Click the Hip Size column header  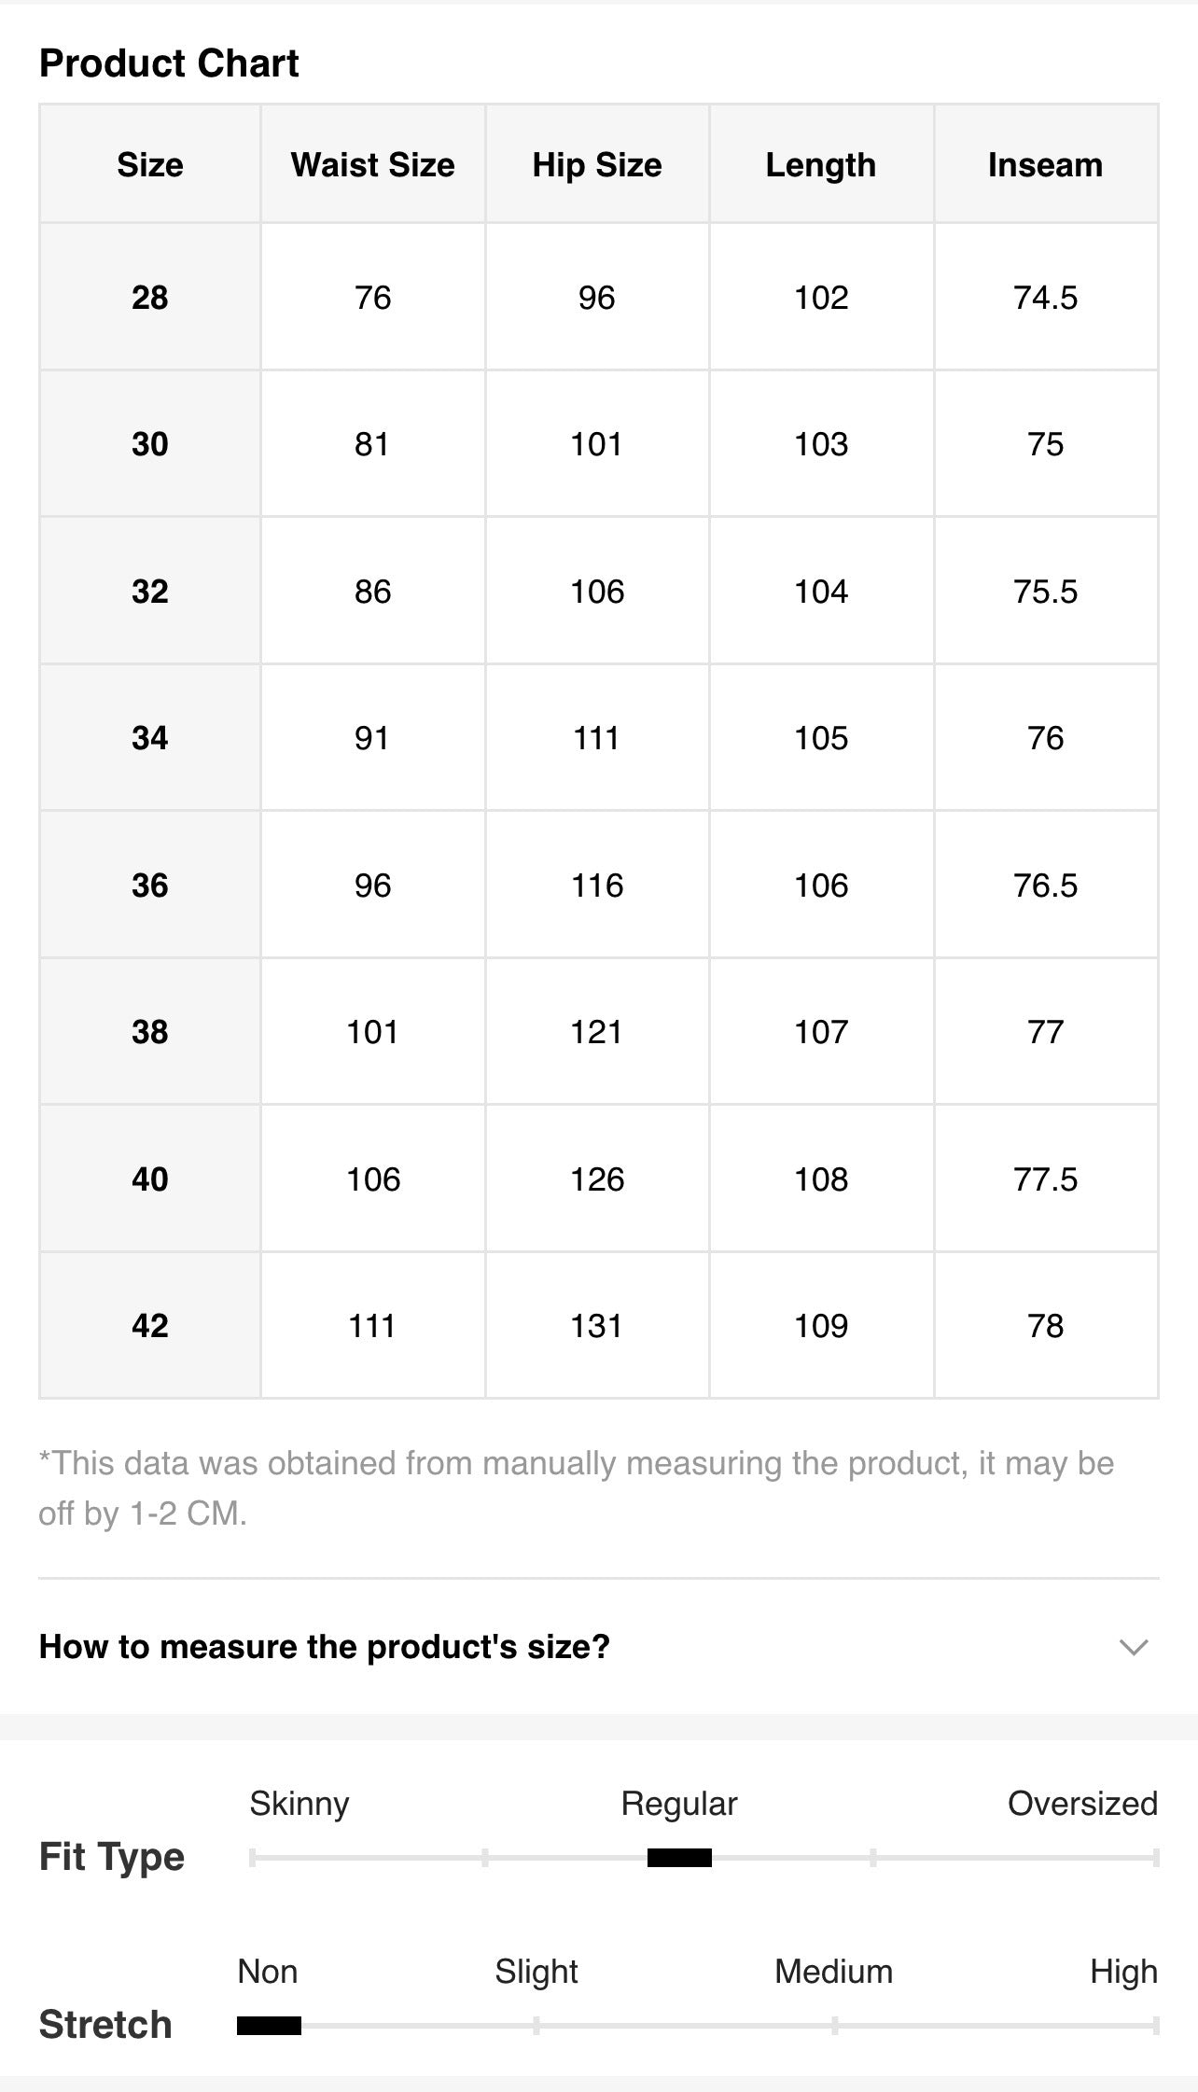[x=597, y=165]
